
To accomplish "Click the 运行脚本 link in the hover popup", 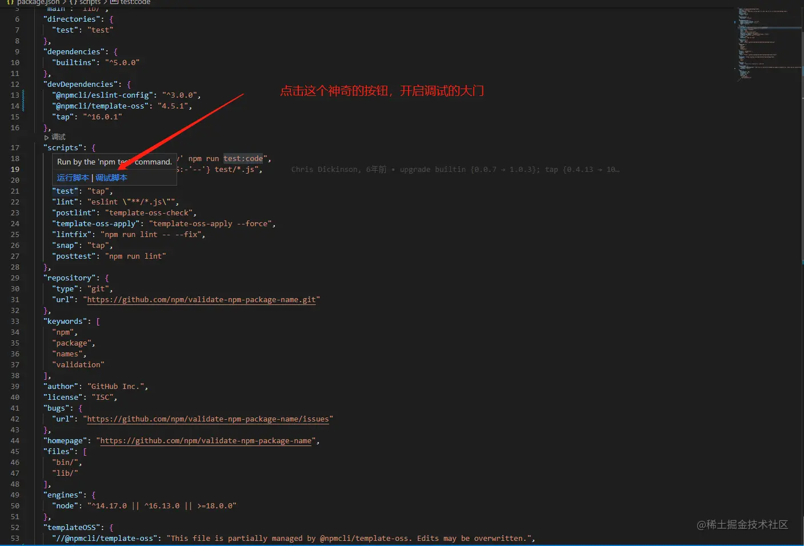I will coord(73,178).
